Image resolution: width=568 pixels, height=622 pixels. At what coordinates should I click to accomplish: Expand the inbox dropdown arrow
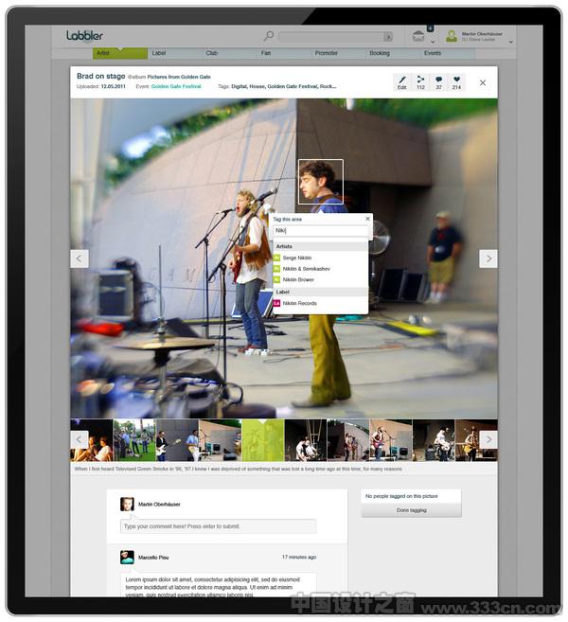point(433,42)
